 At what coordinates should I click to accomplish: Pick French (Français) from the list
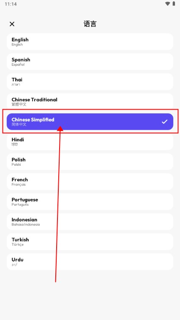[90, 182]
